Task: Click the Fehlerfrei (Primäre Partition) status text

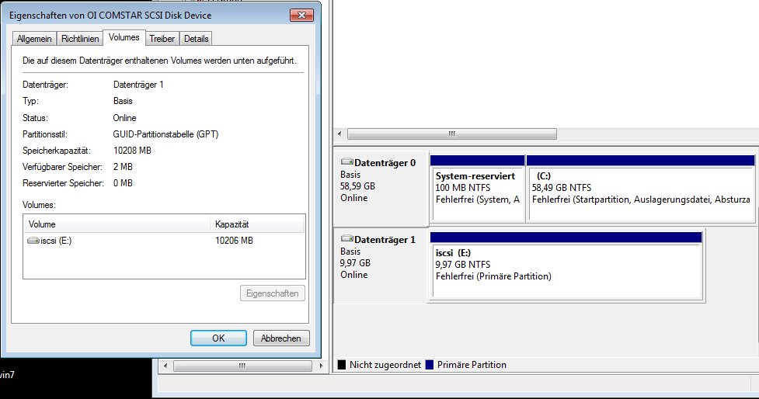Action: (x=493, y=276)
